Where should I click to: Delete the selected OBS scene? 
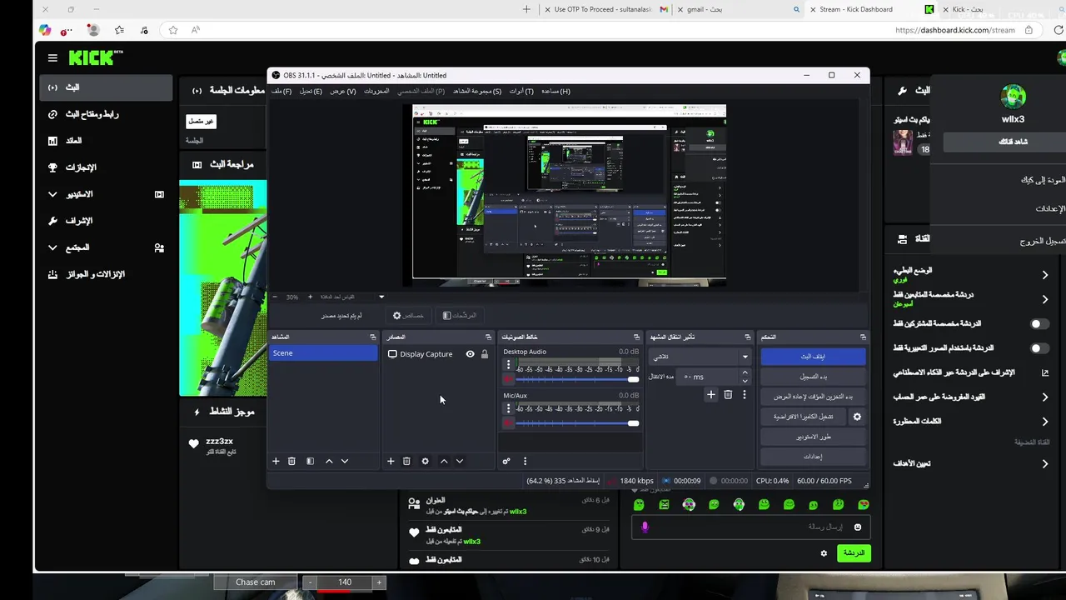[x=291, y=461]
